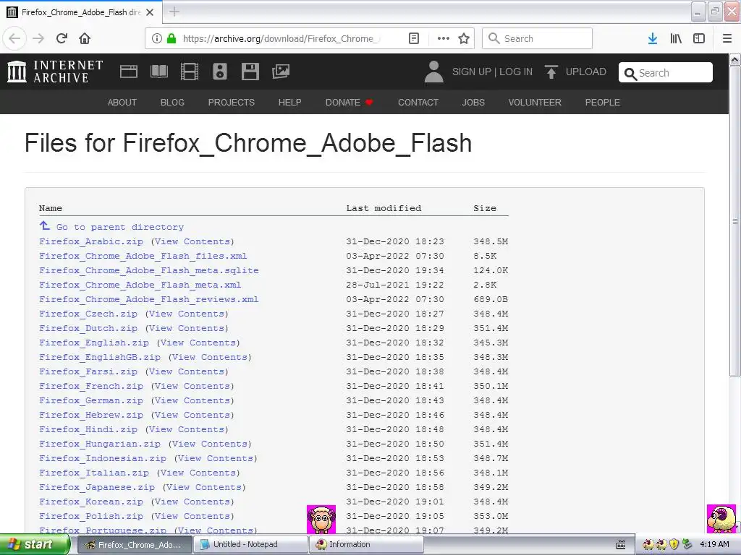Open the Library bookshelf icon
Image resolution: width=741 pixels, height=555 pixels.
click(676, 39)
